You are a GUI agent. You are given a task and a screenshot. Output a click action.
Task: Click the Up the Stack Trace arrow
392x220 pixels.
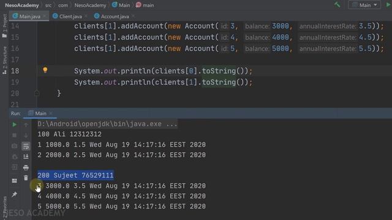point(26,125)
